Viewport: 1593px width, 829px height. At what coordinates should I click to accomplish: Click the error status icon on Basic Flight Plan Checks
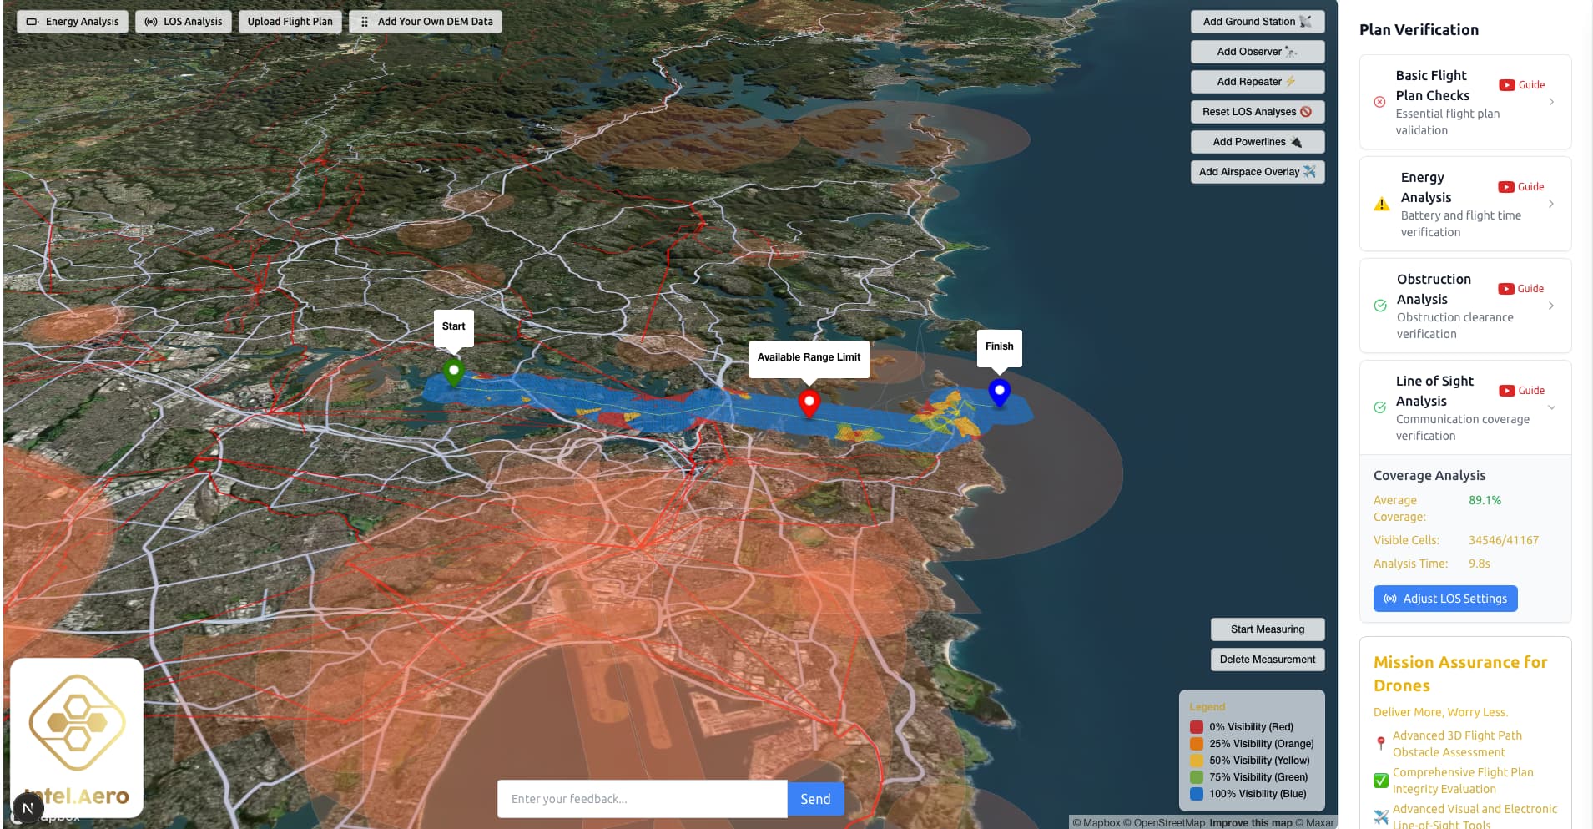coord(1379,102)
